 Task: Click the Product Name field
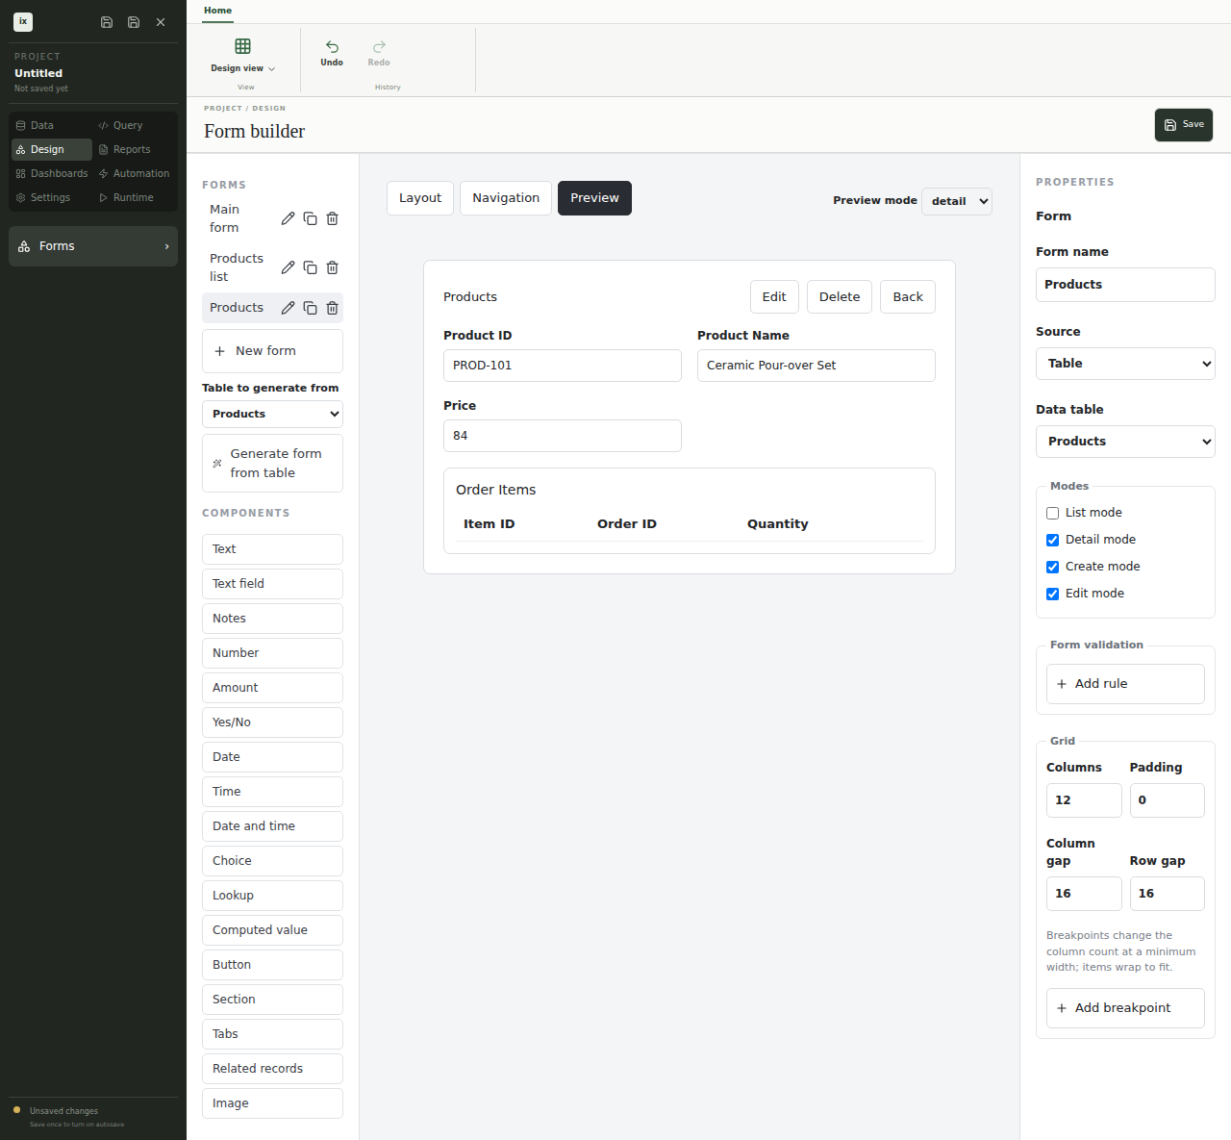[x=816, y=366]
